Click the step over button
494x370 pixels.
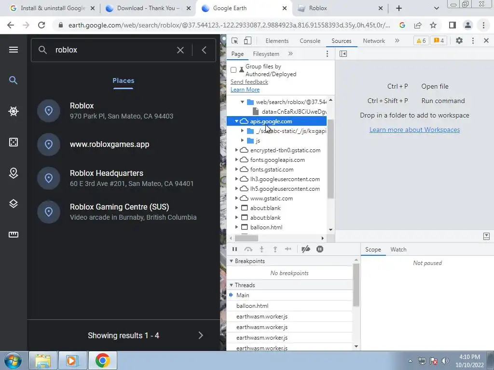[248, 249]
